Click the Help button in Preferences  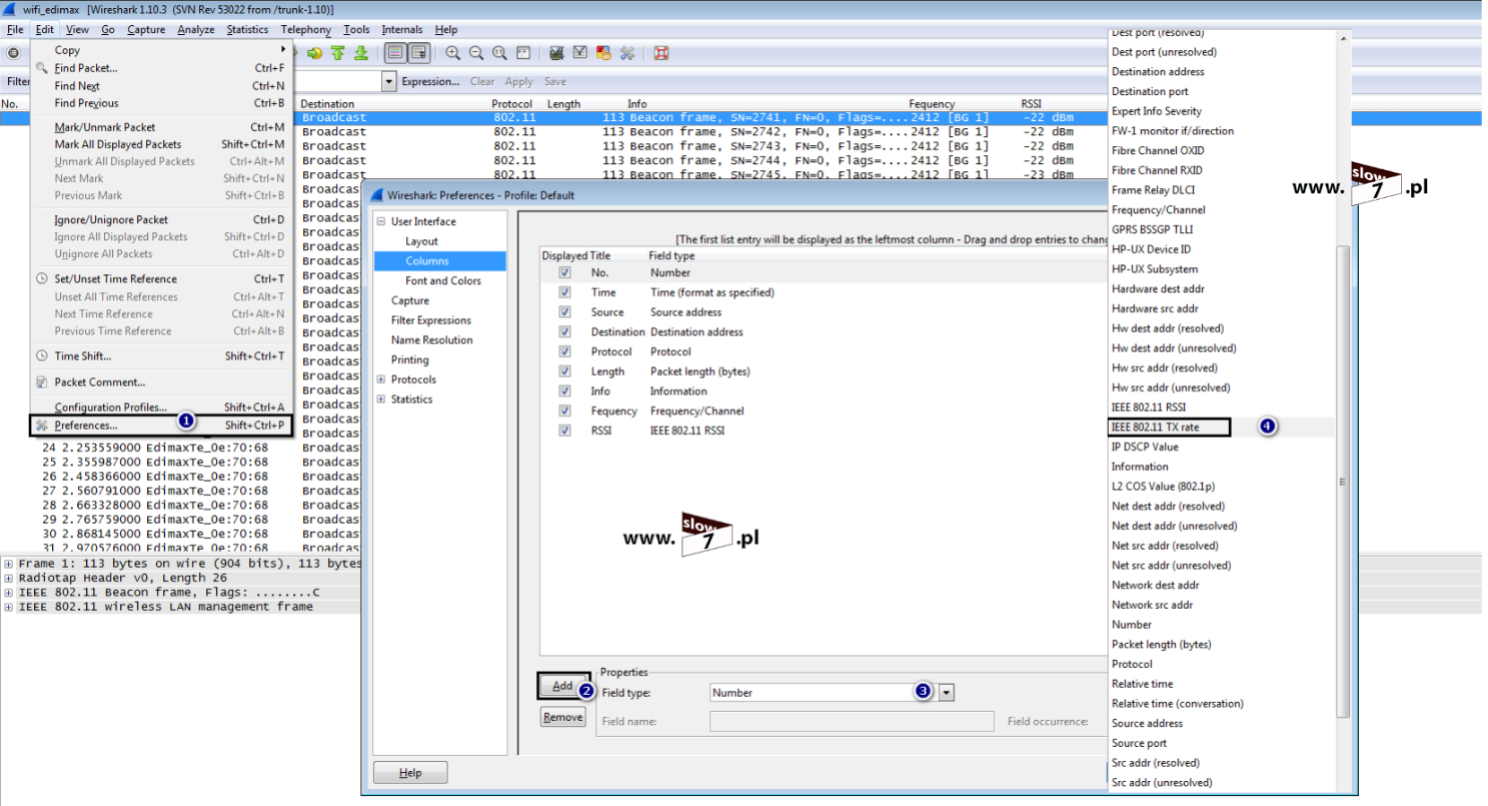point(411,773)
